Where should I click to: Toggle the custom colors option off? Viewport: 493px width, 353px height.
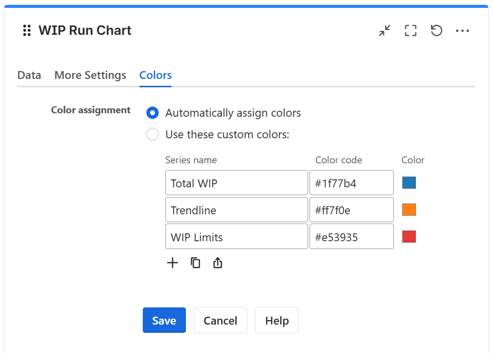tap(153, 134)
